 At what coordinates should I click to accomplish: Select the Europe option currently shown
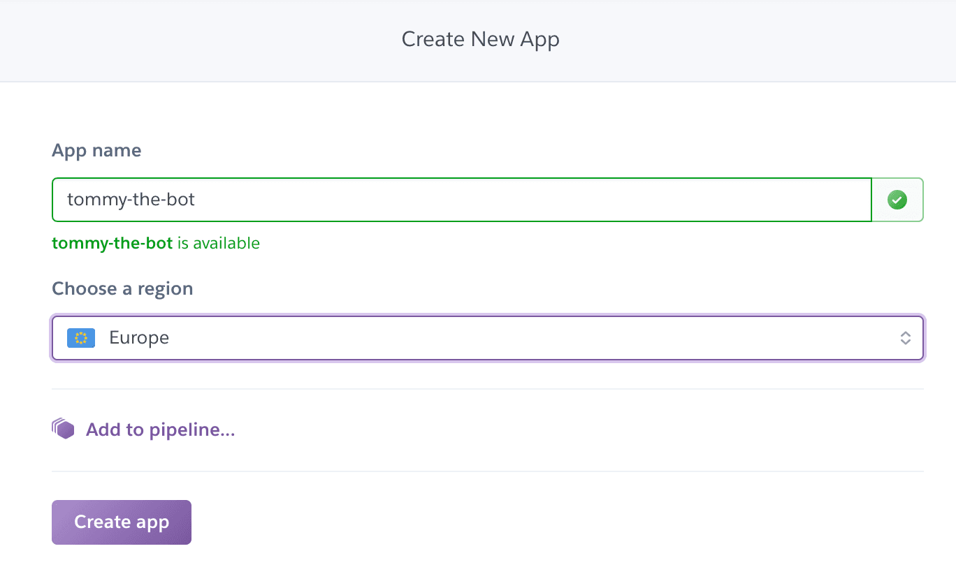(x=138, y=337)
